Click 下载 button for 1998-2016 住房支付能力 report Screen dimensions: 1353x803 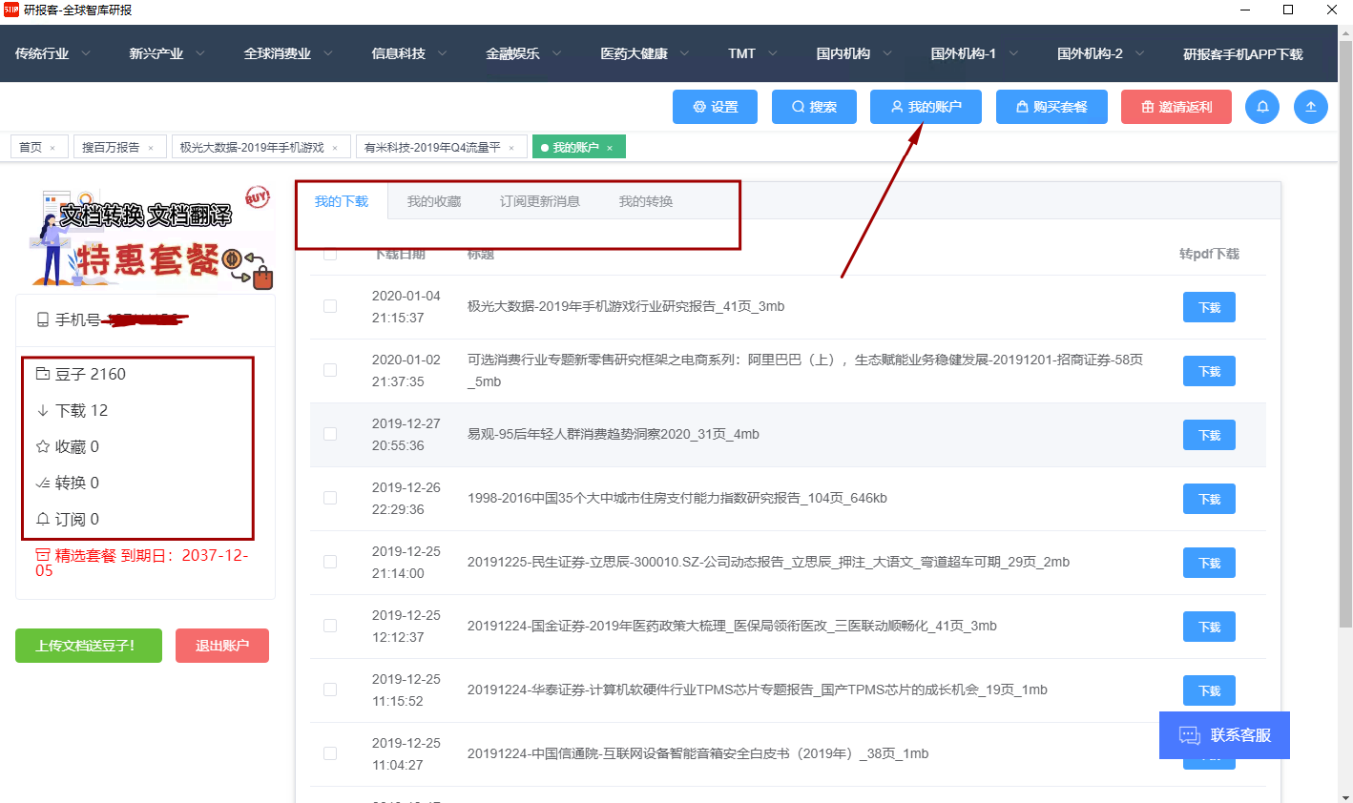click(x=1210, y=499)
